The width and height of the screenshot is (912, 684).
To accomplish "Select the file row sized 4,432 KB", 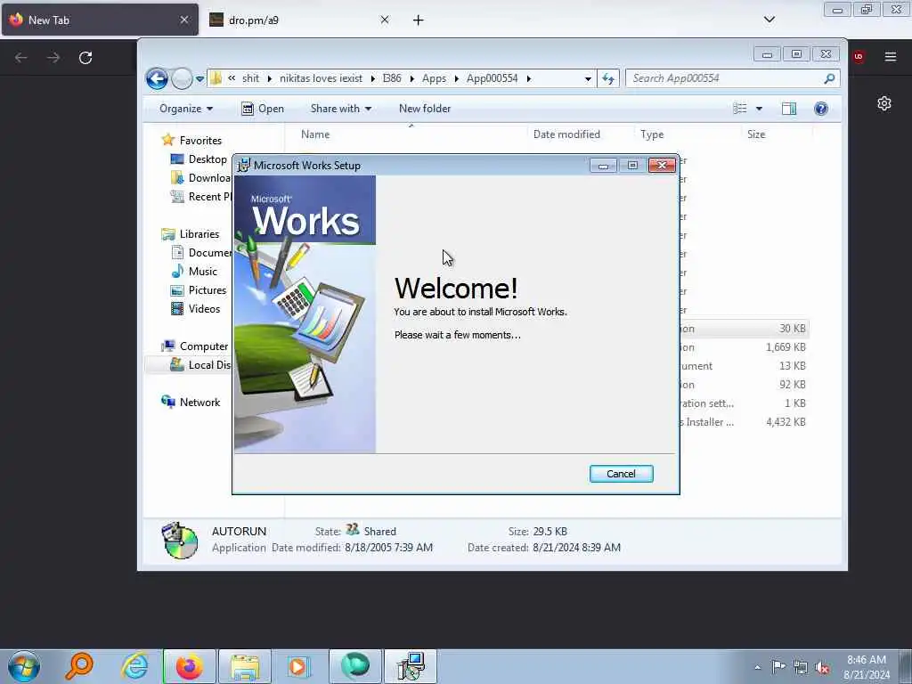I will tap(744, 422).
